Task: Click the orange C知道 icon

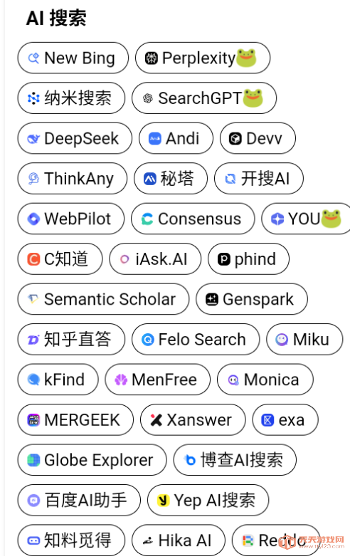Action: (34, 259)
